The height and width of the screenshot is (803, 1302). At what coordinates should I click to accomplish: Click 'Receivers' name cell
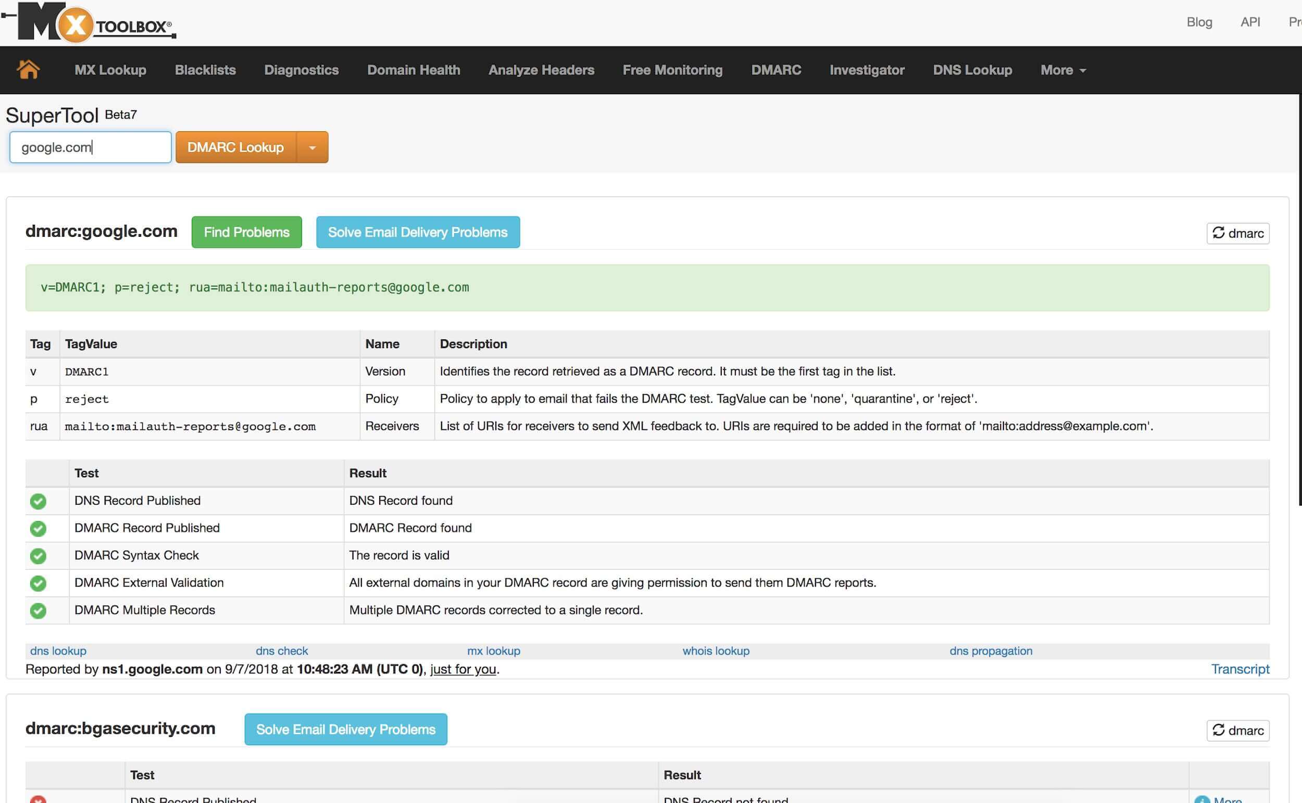[x=397, y=426]
